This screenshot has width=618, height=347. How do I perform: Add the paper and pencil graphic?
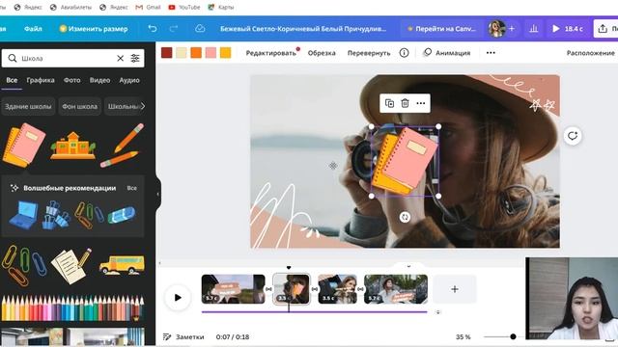(x=70, y=266)
